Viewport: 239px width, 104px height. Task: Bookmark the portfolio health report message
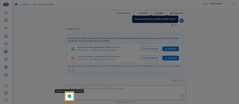click(x=176, y=25)
